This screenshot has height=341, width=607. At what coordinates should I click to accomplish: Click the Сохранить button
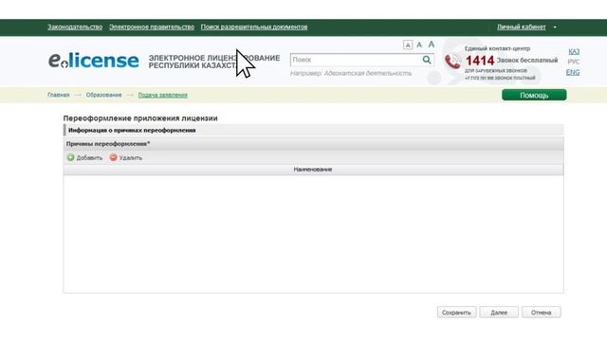click(457, 313)
